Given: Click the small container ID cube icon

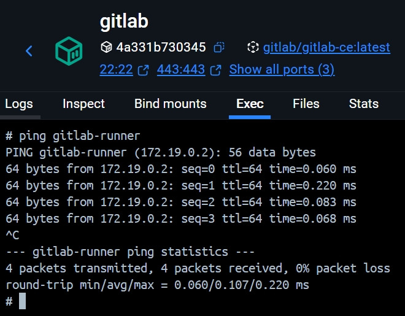Looking at the screenshot, I should [106, 47].
